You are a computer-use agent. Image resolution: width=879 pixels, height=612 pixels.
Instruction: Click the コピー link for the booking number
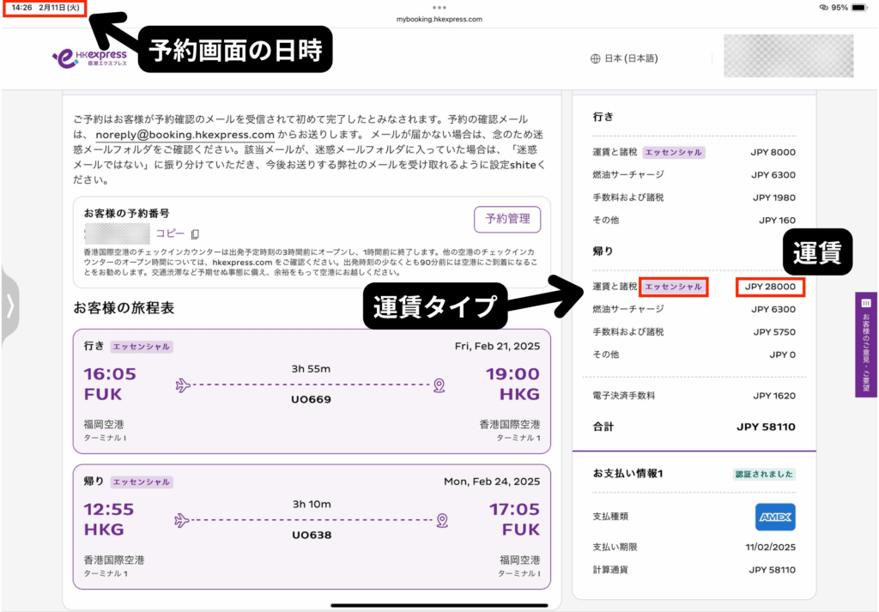coord(170,233)
